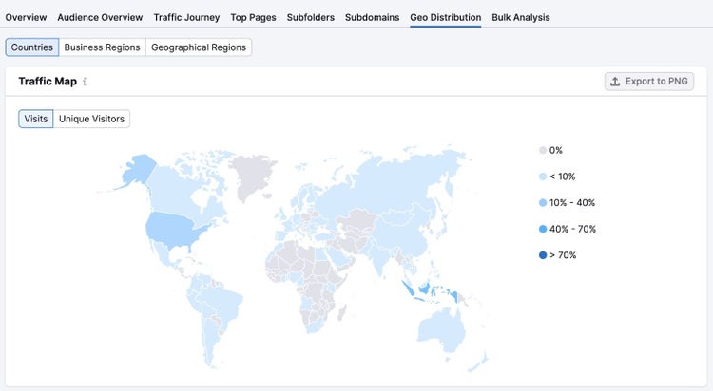Open the Overview tab
The height and width of the screenshot is (391, 713).
pyautogui.click(x=26, y=17)
